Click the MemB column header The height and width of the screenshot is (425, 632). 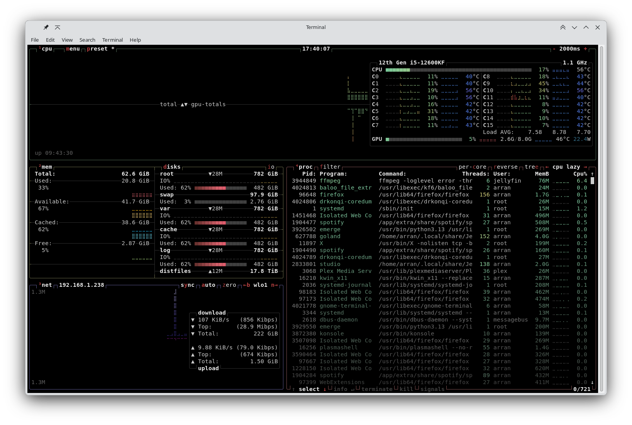542,174
